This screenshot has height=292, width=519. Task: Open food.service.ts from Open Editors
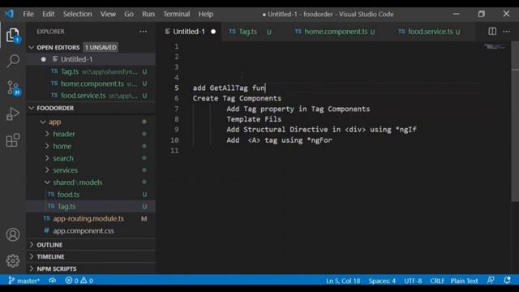point(91,96)
